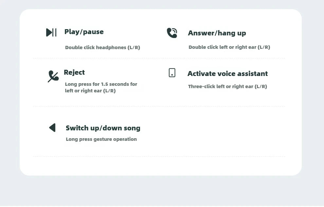Screen dimensions: 324x207
Task: Click the 'Double click headphones (L/R)' description
Action: [102, 47]
